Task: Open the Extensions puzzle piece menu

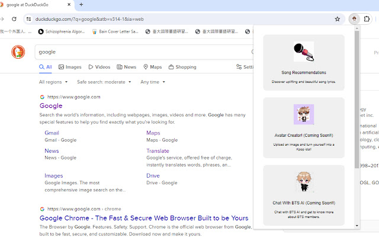Action: (x=367, y=19)
